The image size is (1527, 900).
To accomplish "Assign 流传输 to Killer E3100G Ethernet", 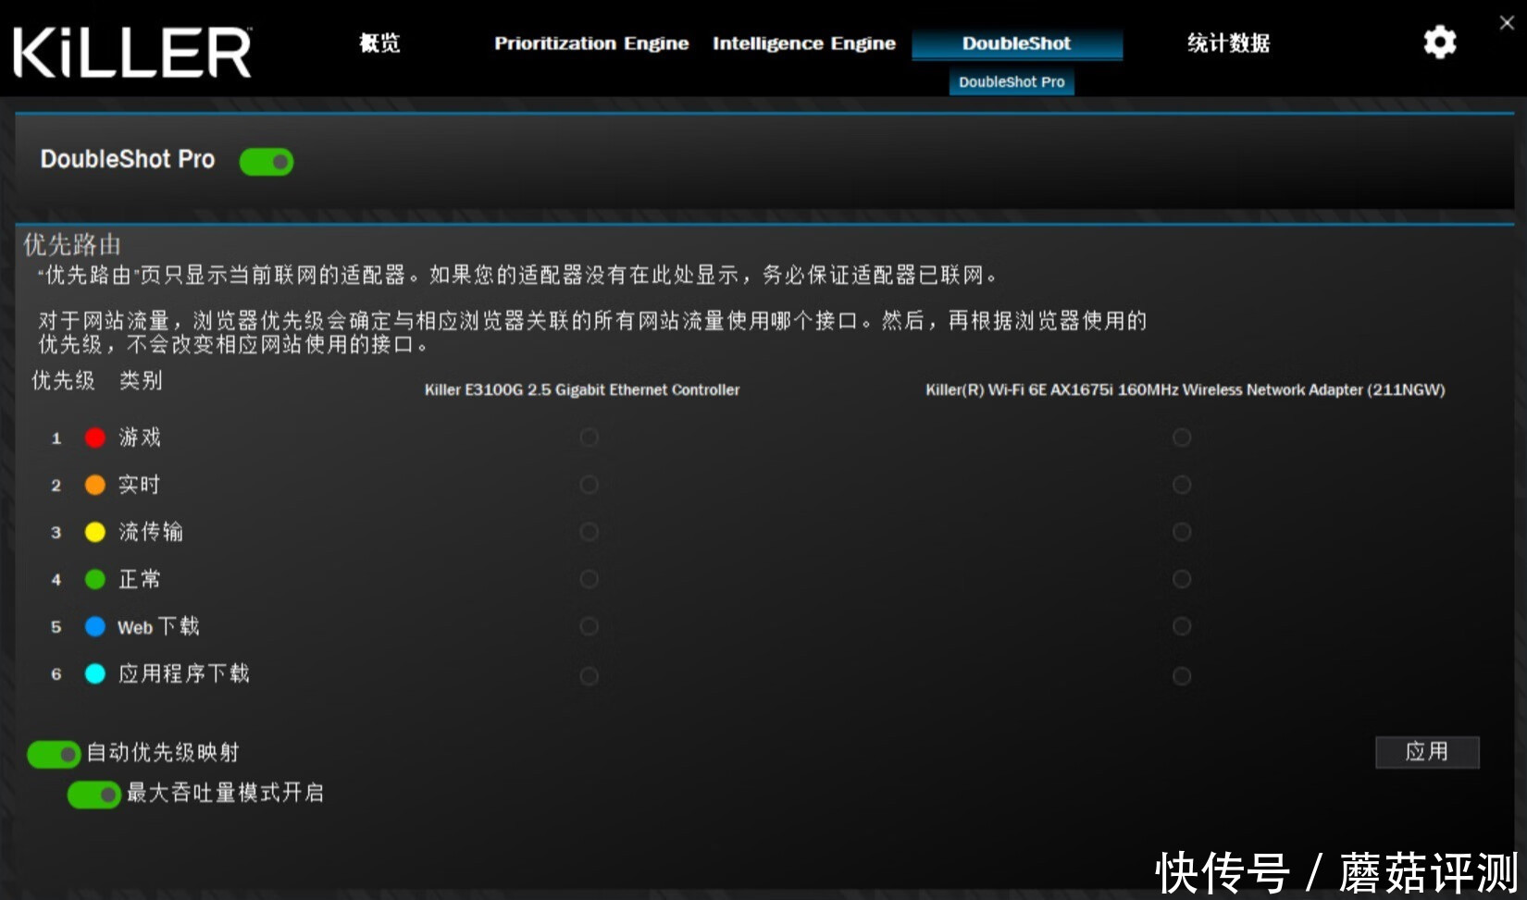I will click(x=589, y=532).
